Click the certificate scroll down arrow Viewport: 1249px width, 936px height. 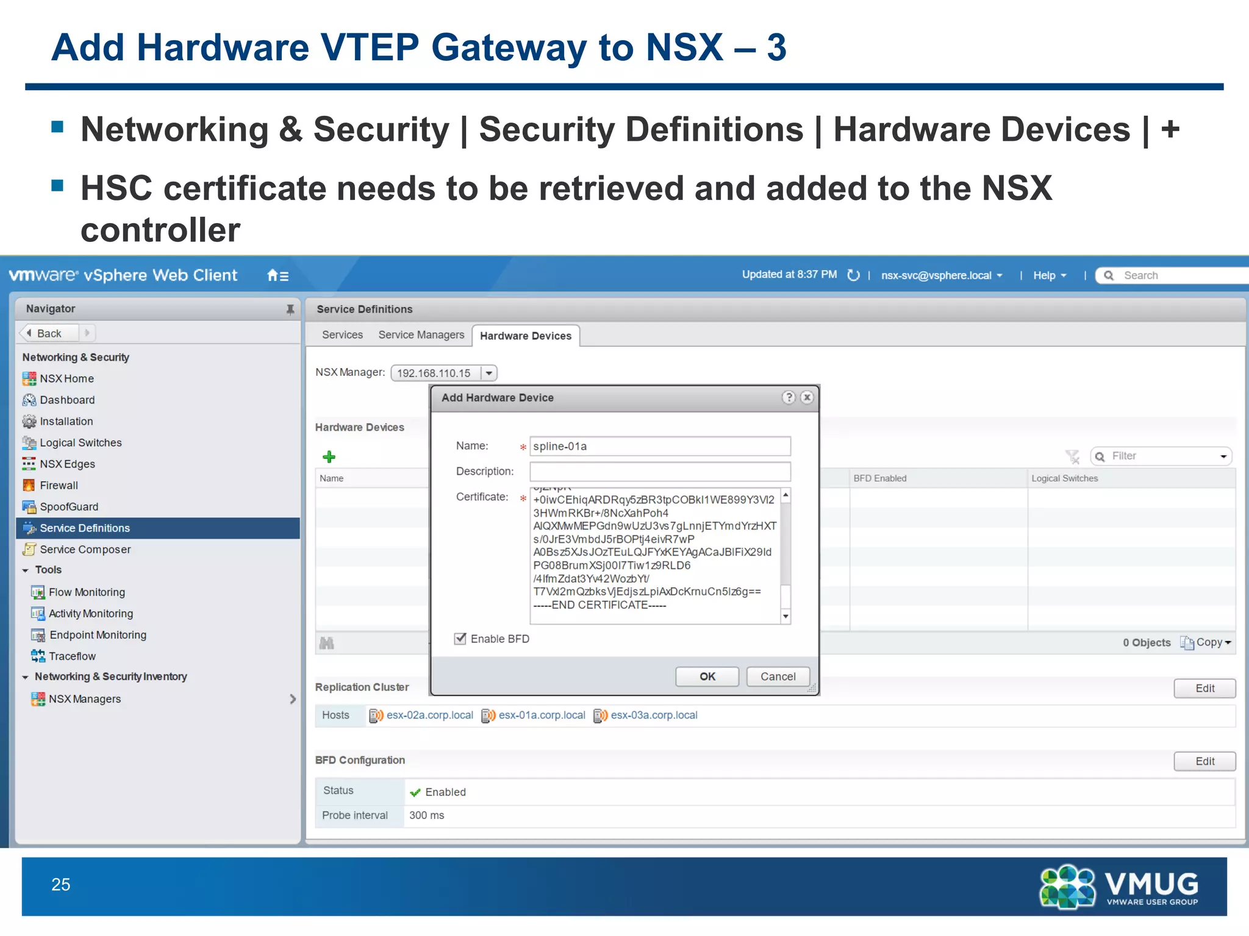(x=786, y=616)
